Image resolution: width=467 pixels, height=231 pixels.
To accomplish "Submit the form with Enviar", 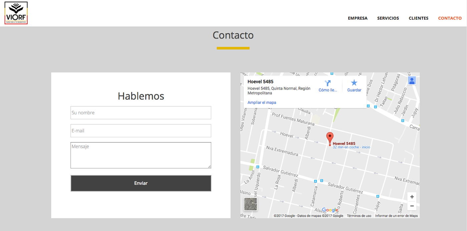I will [141, 183].
